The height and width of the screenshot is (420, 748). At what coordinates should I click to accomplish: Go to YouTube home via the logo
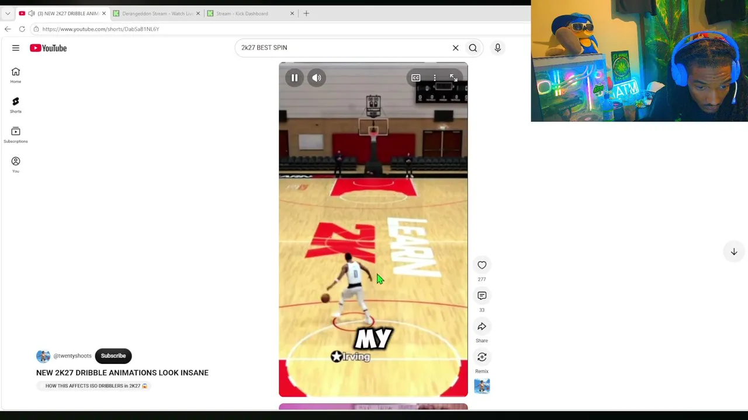[x=49, y=48]
